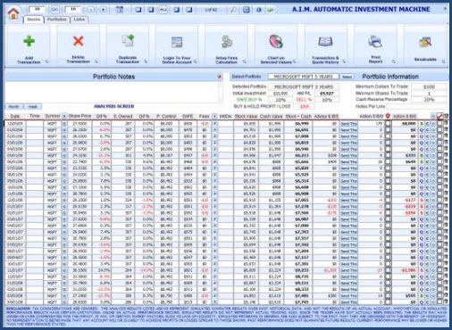The height and width of the screenshot is (330, 452).
Task: Click S sell icon in the $9,233 row
Action: pos(422,270)
